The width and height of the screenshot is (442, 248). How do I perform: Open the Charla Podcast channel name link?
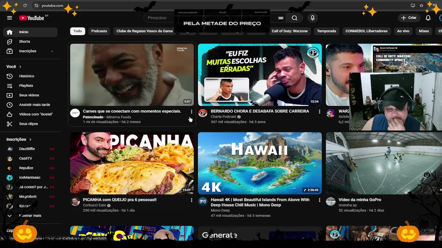pos(223,117)
